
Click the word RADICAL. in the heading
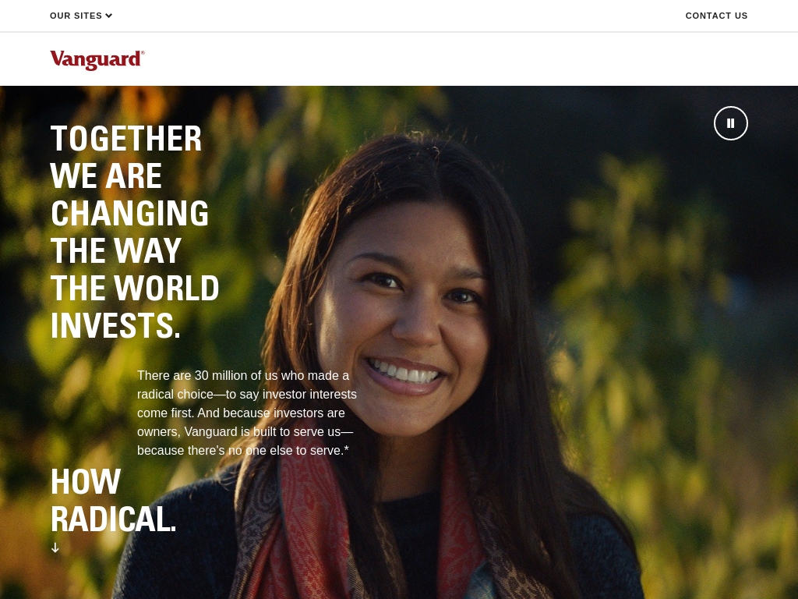(x=114, y=519)
